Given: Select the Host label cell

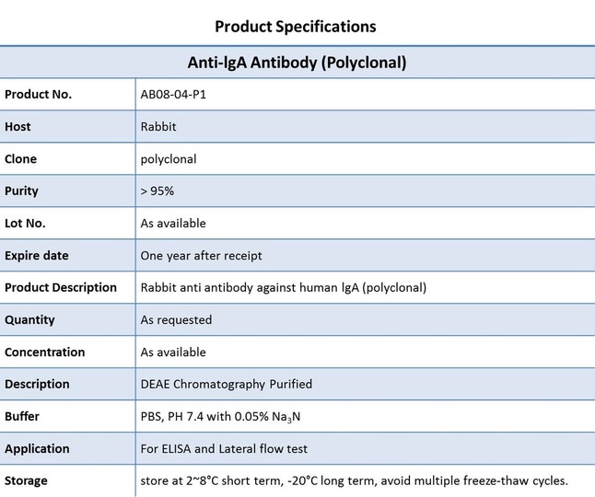Looking at the screenshot, I should pos(67,127).
